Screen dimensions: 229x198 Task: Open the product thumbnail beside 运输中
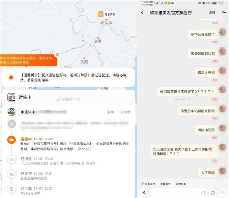tap(11, 97)
